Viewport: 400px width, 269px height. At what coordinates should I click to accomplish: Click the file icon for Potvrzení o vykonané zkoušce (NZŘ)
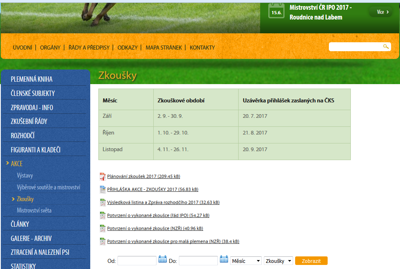[102, 228]
